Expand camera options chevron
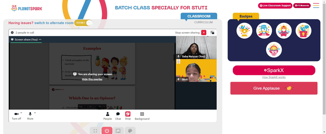 tap(21, 113)
